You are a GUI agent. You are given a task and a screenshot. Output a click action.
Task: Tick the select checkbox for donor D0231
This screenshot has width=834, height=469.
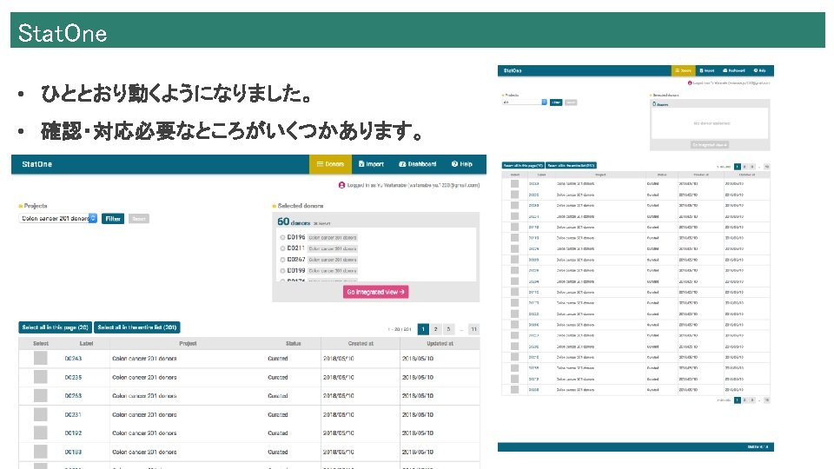pos(41,415)
